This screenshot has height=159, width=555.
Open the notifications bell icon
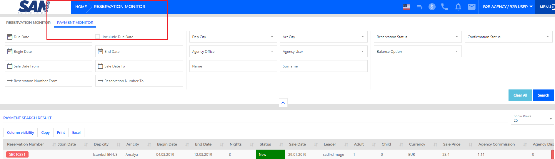pos(458,7)
